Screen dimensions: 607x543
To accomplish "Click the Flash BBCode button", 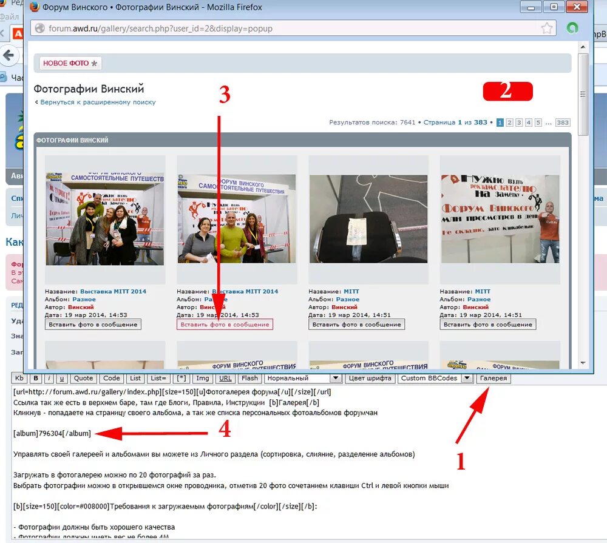I will 249,378.
